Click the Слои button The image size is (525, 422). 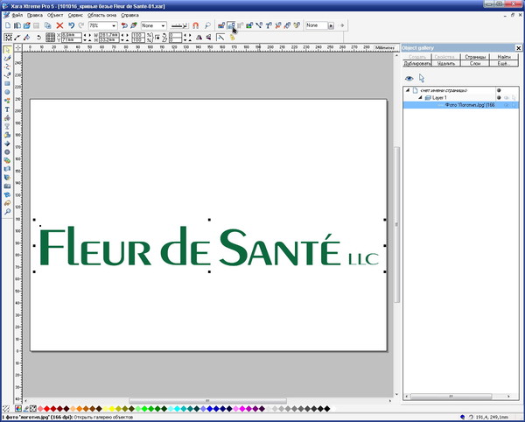[x=475, y=63]
